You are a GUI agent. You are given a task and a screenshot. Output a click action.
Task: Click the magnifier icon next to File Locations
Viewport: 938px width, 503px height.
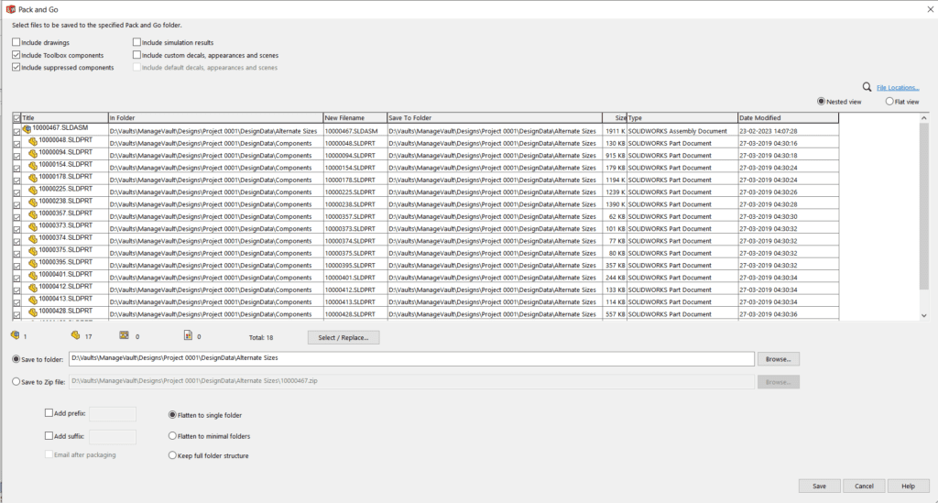tap(867, 87)
